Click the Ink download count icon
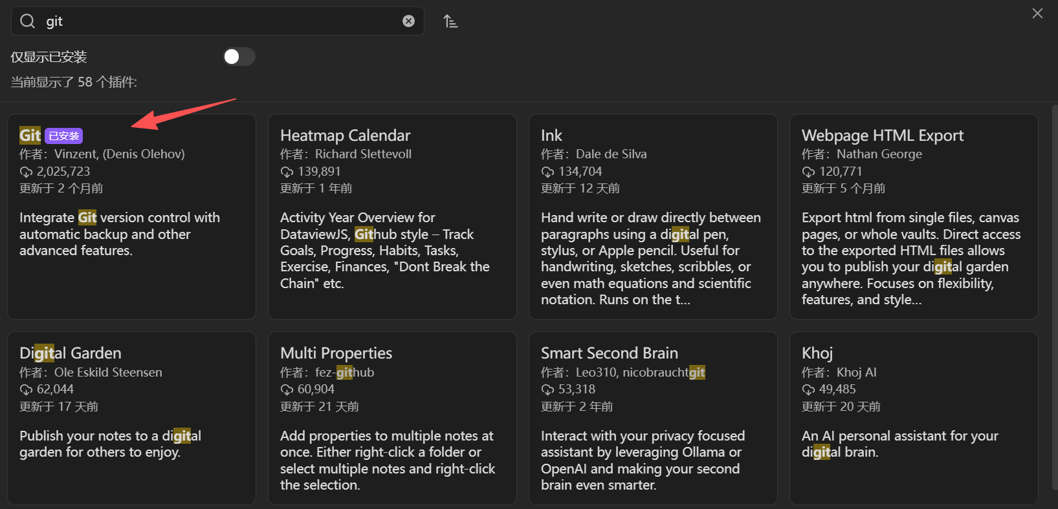This screenshot has height=509, width=1058. pos(547,172)
